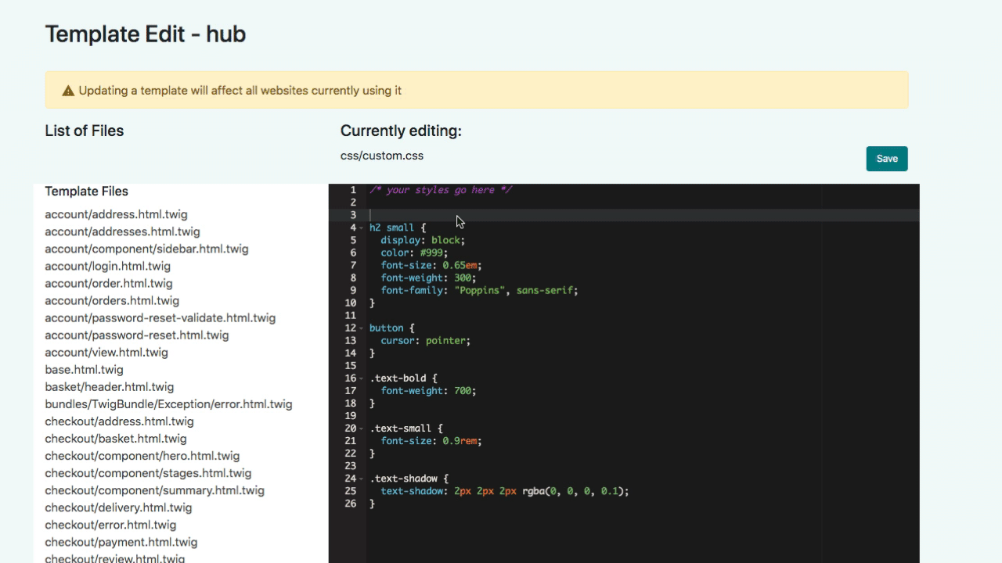Click the 'Currently editing:' heading
This screenshot has height=563, width=1002.
click(x=401, y=131)
